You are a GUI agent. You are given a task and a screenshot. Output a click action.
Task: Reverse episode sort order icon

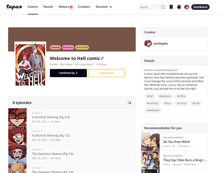pos(129,103)
